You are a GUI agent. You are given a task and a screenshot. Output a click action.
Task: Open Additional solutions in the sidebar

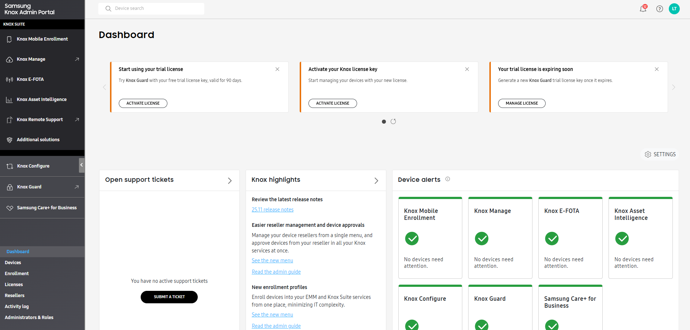click(42, 140)
